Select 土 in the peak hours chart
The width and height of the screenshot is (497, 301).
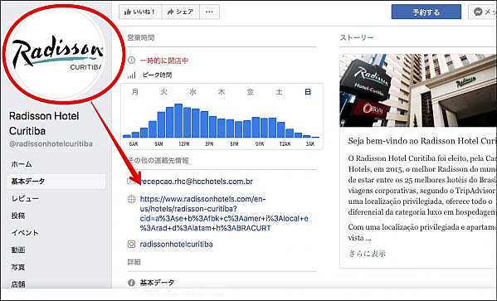pos(279,92)
